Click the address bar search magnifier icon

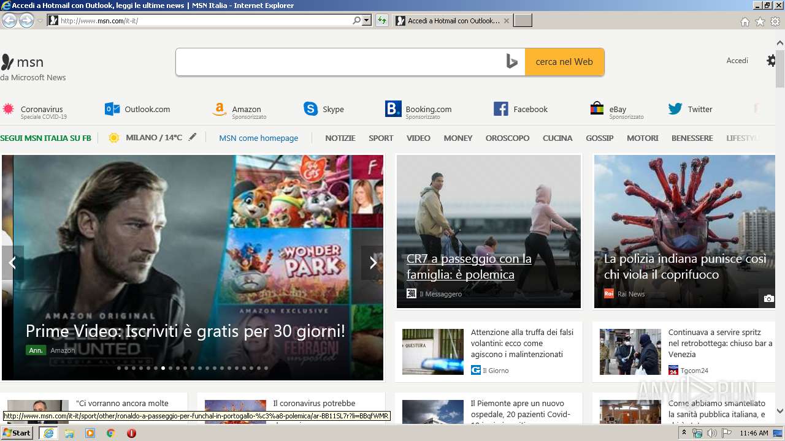point(357,20)
